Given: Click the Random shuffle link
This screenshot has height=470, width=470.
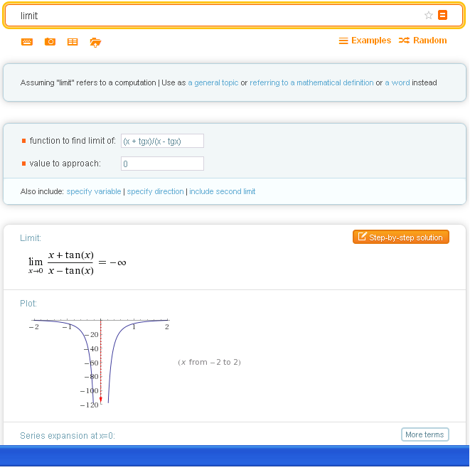Looking at the screenshot, I should (x=423, y=41).
